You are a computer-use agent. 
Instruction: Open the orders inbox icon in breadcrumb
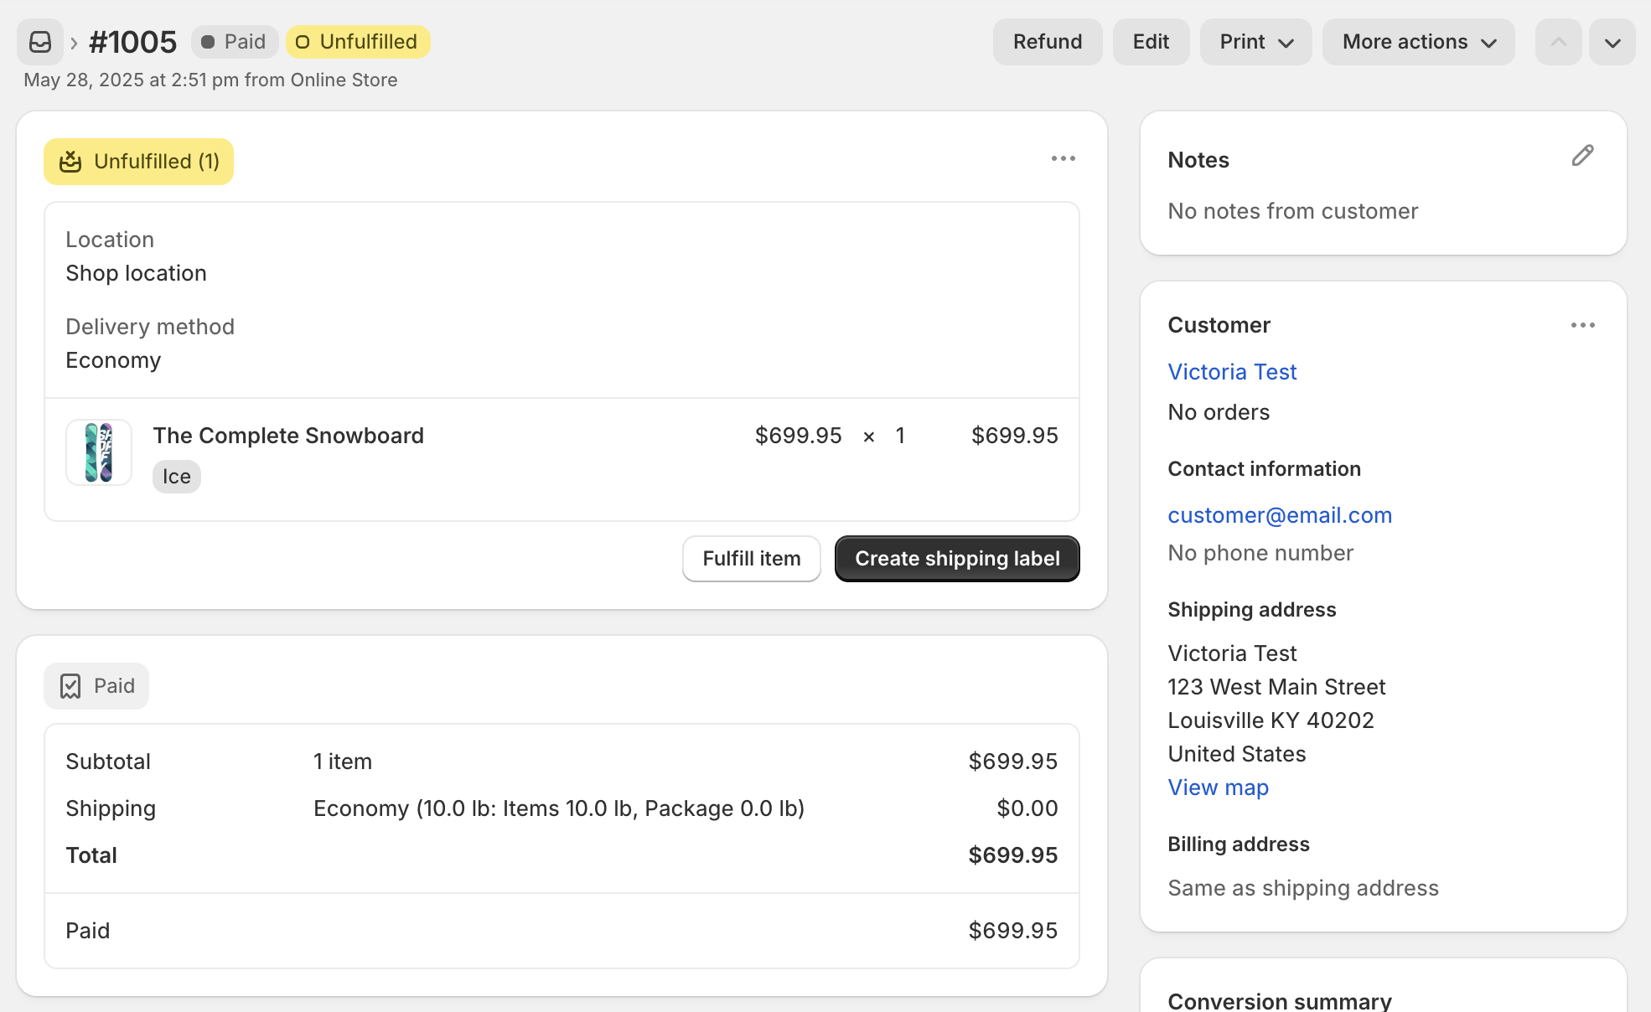point(40,42)
